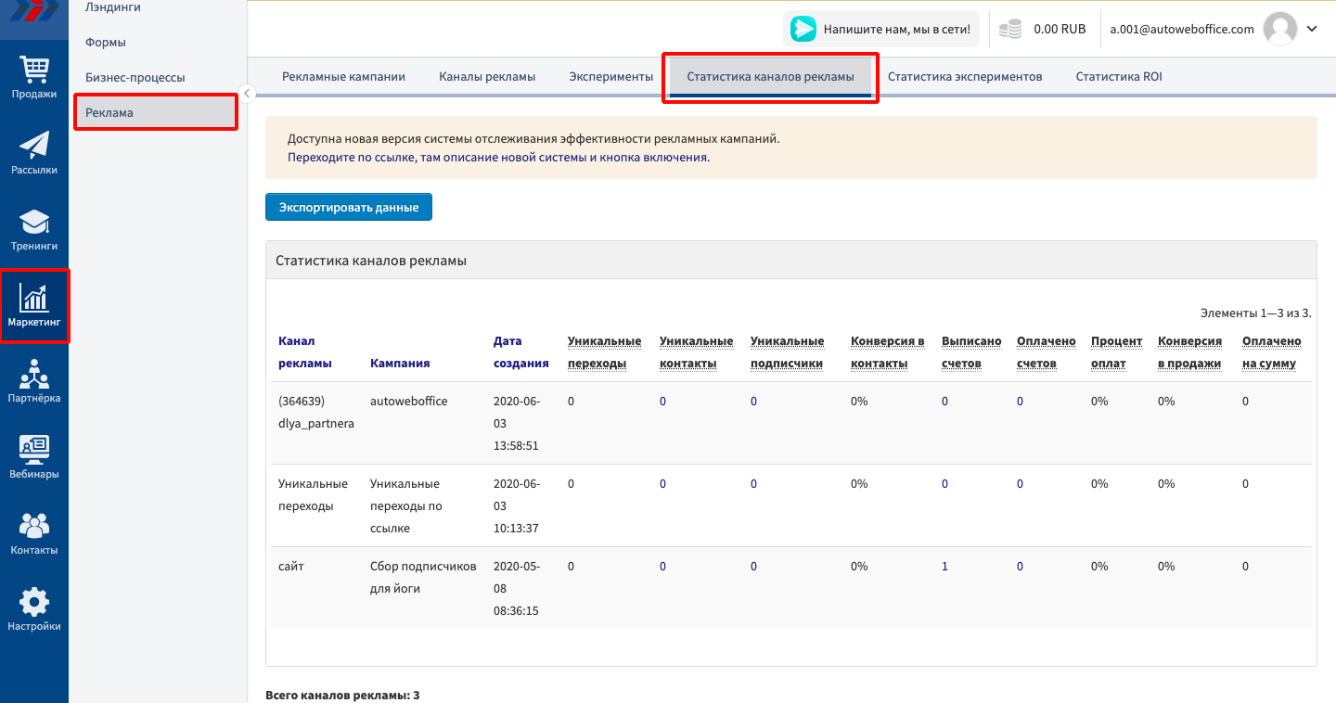The height and width of the screenshot is (703, 1336).
Task: Expand the account dropdown chevron
Action: tap(1312, 29)
